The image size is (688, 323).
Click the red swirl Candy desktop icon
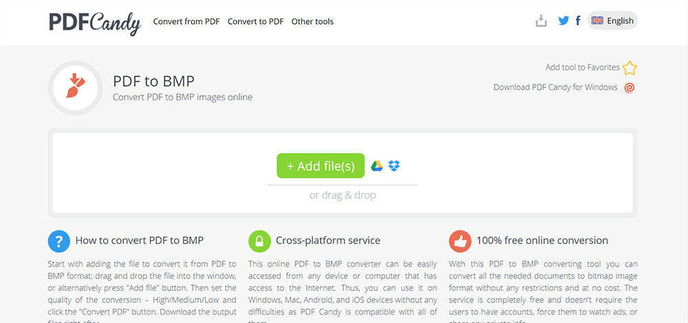[x=630, y=88]
